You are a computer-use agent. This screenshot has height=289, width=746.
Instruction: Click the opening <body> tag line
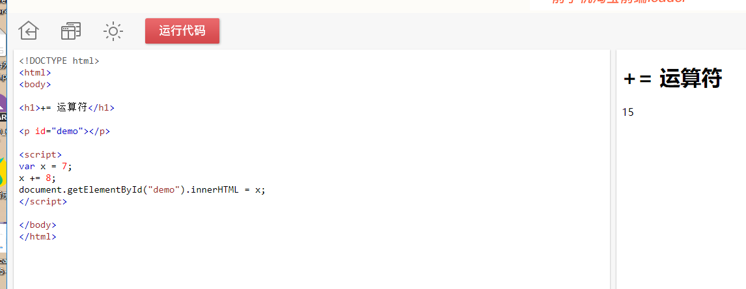pyautogui.click(x=35, y=84)
